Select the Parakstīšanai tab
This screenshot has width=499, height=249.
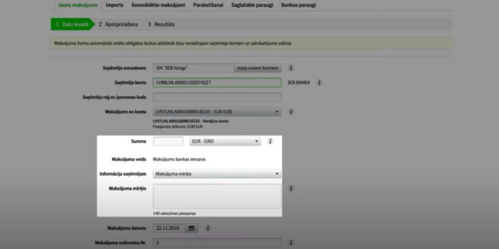(208, 5)
